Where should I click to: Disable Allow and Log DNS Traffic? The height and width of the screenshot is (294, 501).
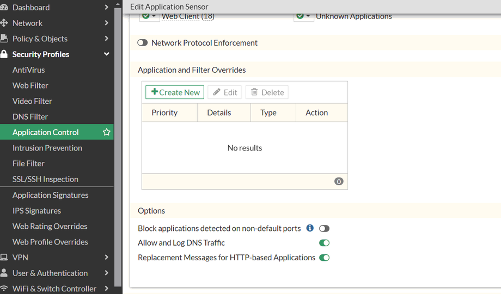click(324, 243)
